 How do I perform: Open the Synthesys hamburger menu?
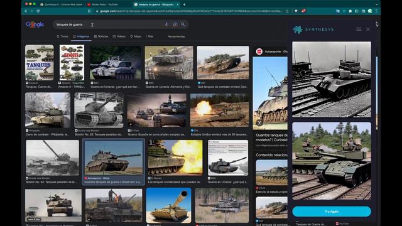click(x=359, y=30)
